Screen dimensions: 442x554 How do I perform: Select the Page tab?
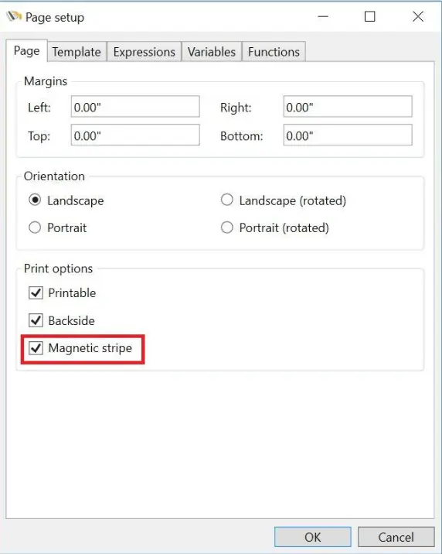26,51
